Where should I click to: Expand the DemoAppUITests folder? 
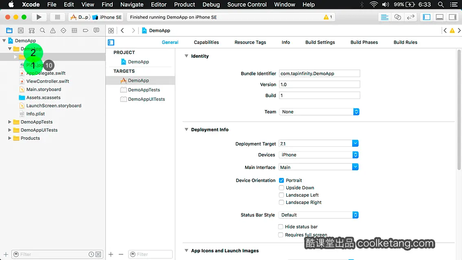pyautogui.click(x=10, y=130)
